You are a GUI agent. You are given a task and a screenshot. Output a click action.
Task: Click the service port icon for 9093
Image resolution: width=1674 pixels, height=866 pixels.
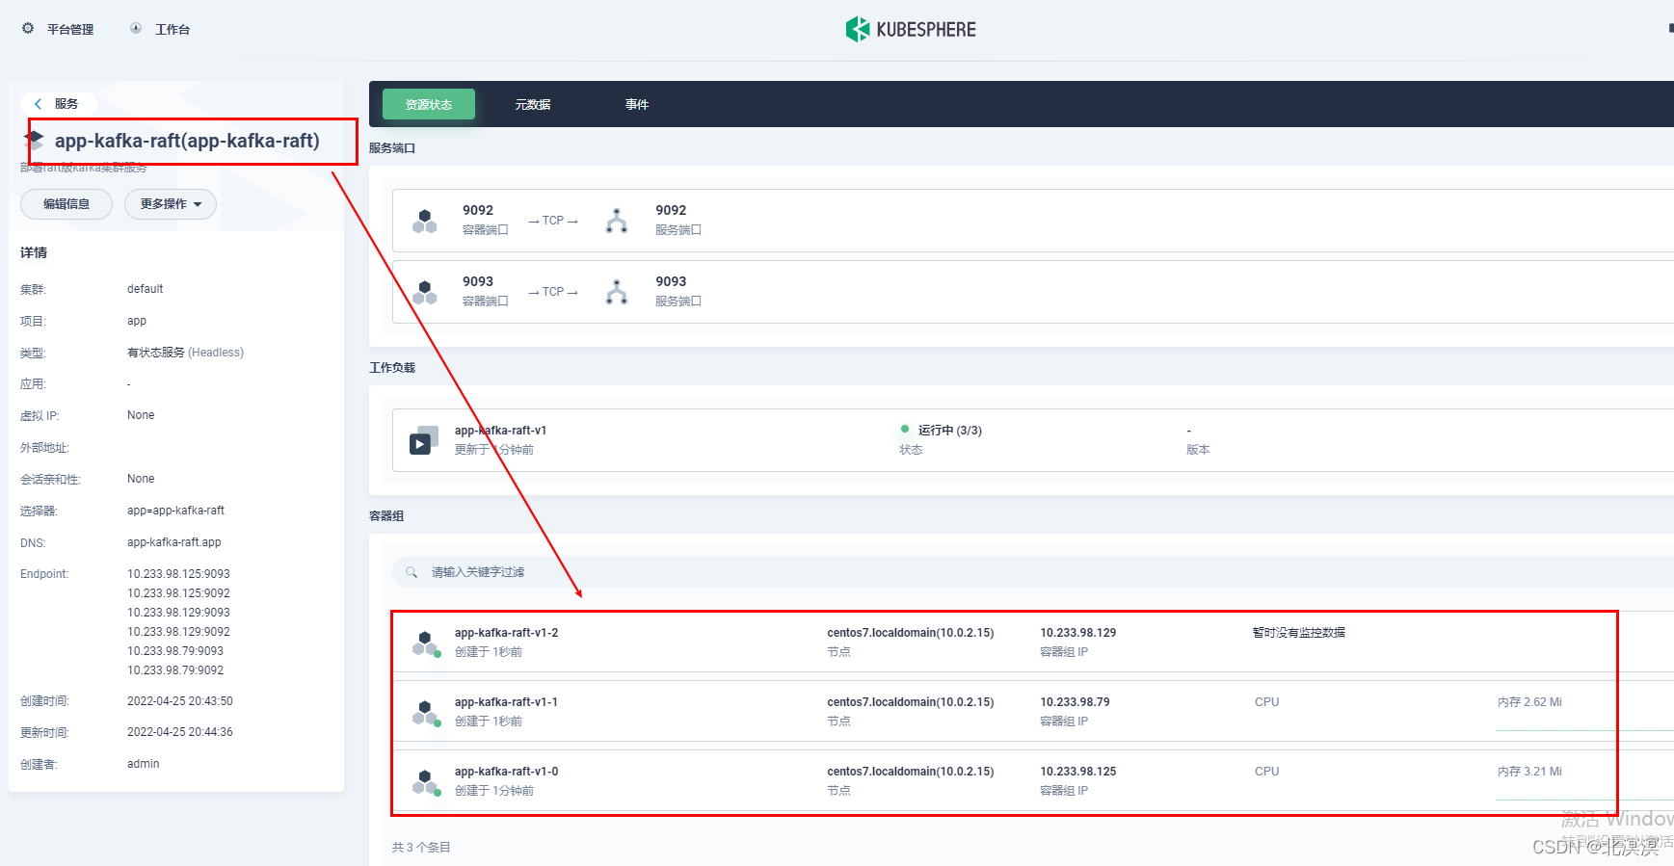pyautogui.click(x=617, y=292)
